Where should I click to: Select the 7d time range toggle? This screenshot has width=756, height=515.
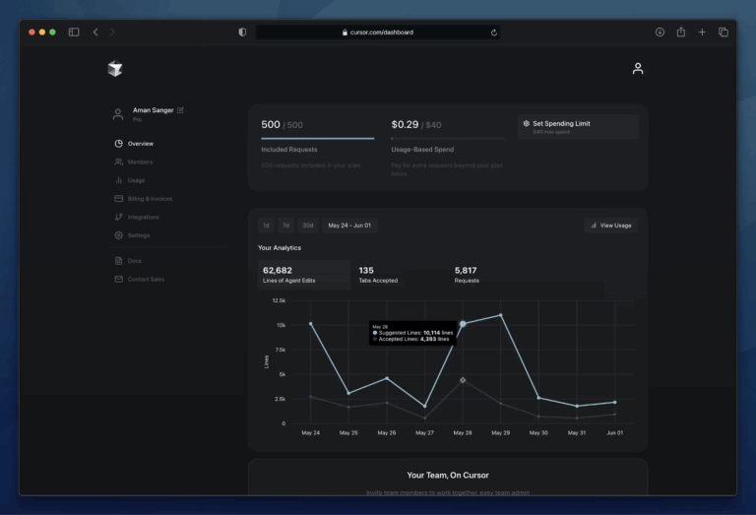pyautogui.click(x=285, y=225)
